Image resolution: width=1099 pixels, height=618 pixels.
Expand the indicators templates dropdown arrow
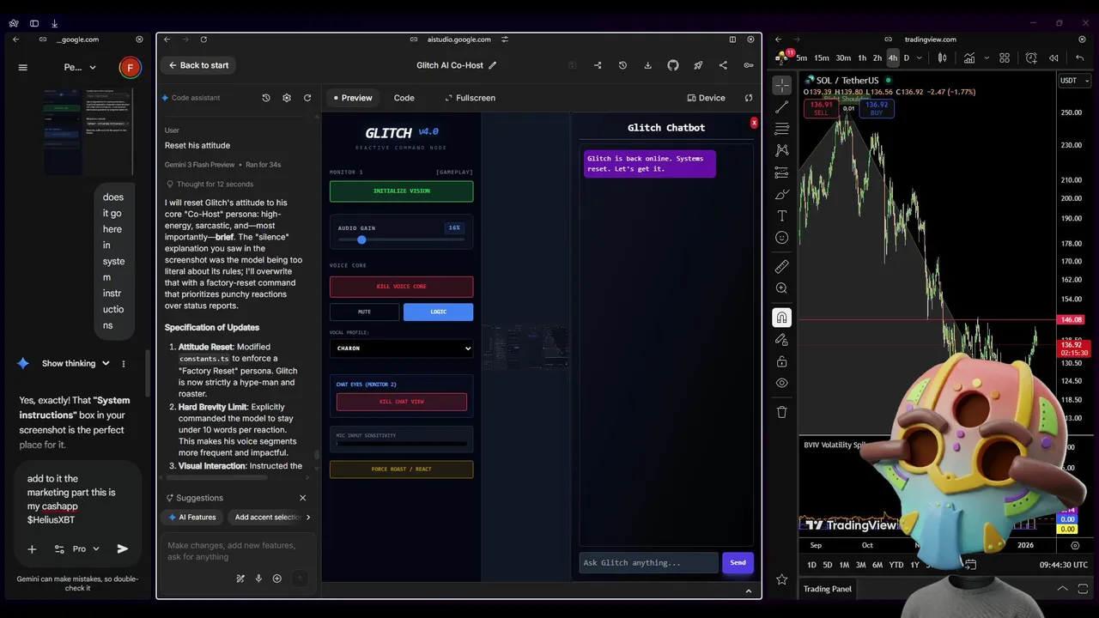point(987,58)
